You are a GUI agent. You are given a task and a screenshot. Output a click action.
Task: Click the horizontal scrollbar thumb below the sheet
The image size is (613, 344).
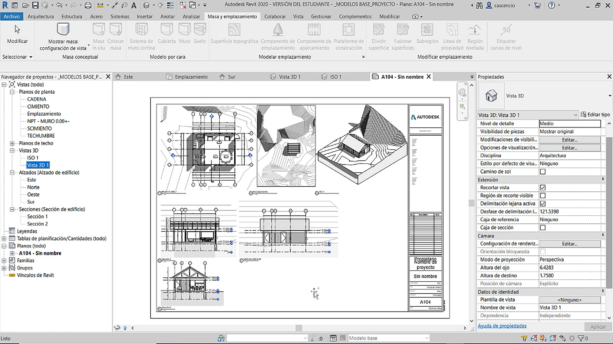tap(299, 328)
